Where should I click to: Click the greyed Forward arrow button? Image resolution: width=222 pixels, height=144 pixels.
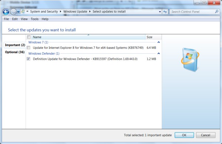13,12
